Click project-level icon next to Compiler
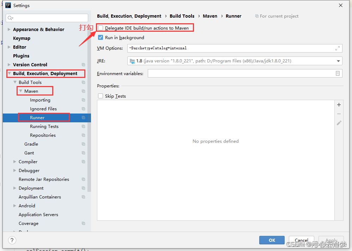 tap(83, 161)
